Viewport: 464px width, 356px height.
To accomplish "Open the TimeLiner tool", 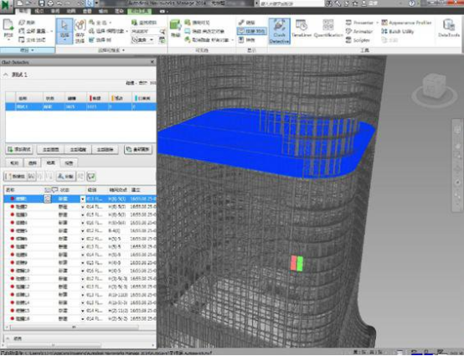I will click(x=302, y=28).
